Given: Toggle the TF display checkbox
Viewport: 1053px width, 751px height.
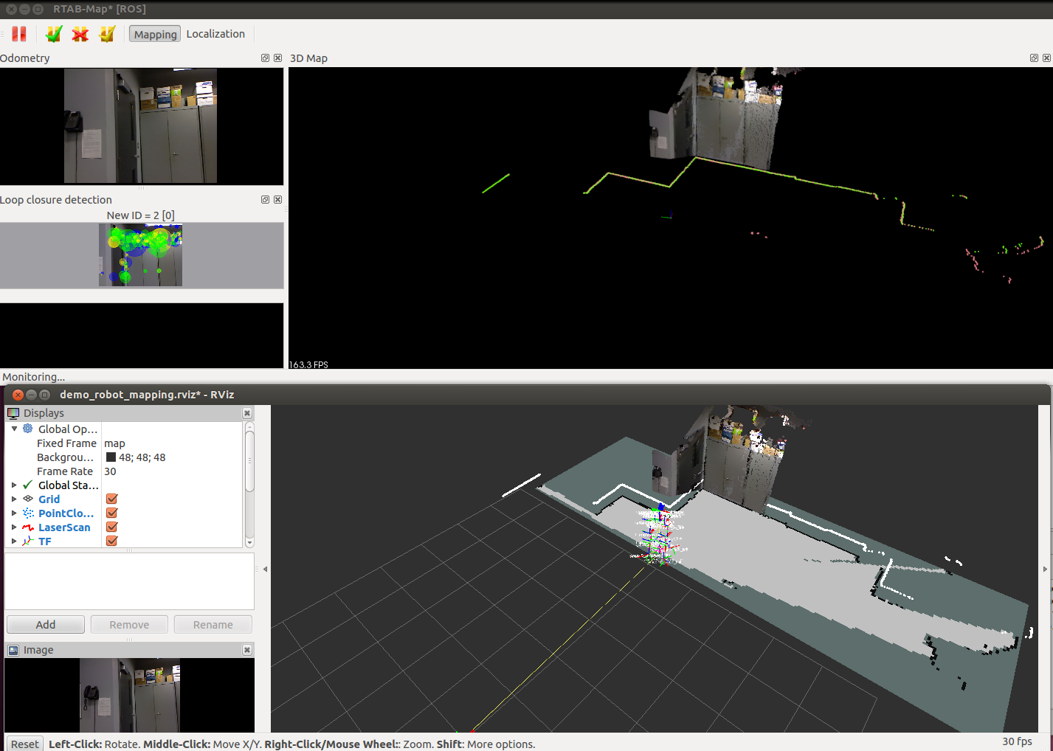Looking at the screenshot, I should (x=112, y=541).
